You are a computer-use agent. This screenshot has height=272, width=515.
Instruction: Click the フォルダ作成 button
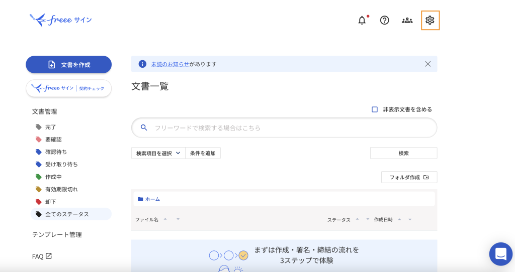409,177
